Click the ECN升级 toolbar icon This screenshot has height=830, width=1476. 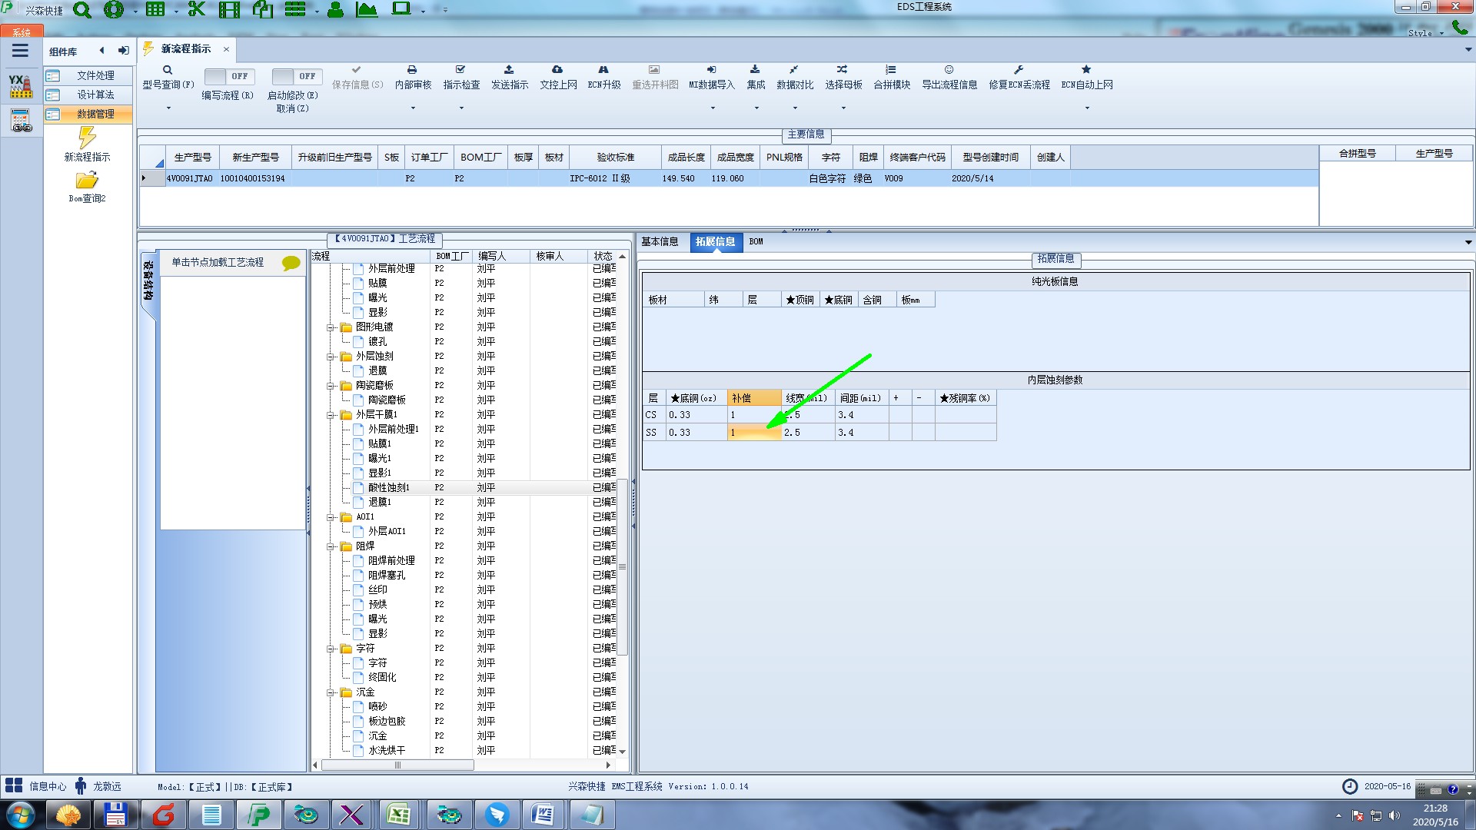tap(603, 70)
